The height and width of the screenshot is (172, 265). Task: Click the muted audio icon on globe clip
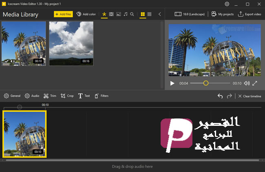tap(13, 61)
